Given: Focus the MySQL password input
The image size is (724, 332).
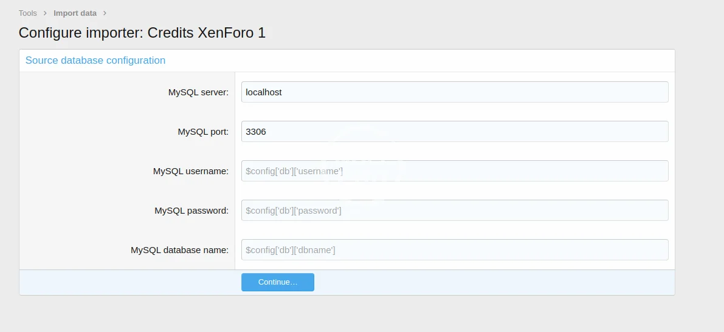Looking at the screenshot, I should pos(454,211).
